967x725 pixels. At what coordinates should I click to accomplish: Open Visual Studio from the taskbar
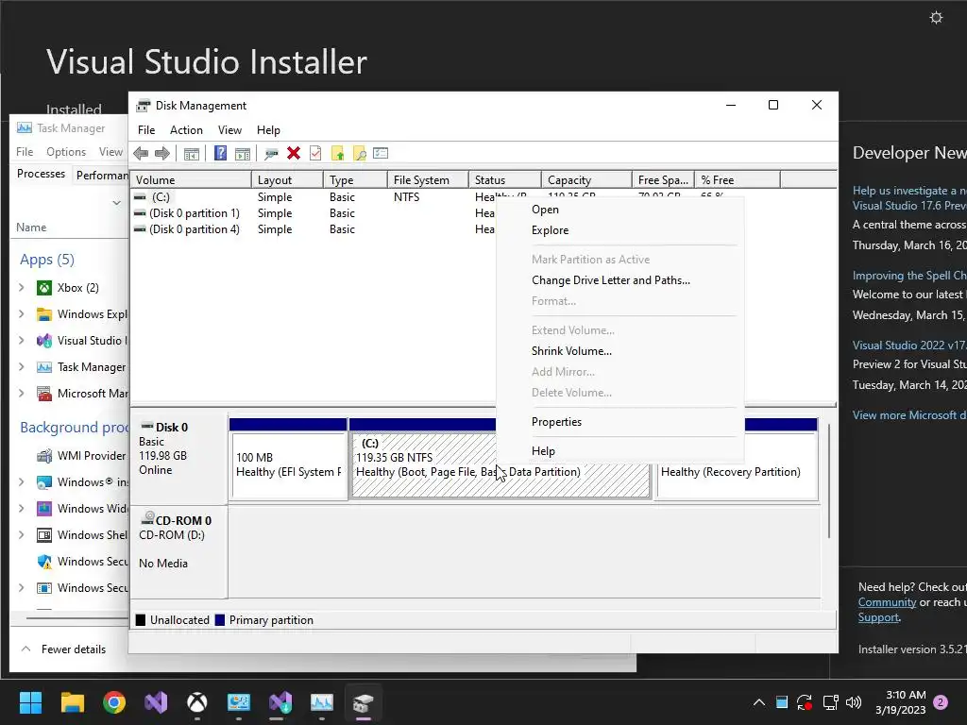(156, 702)
